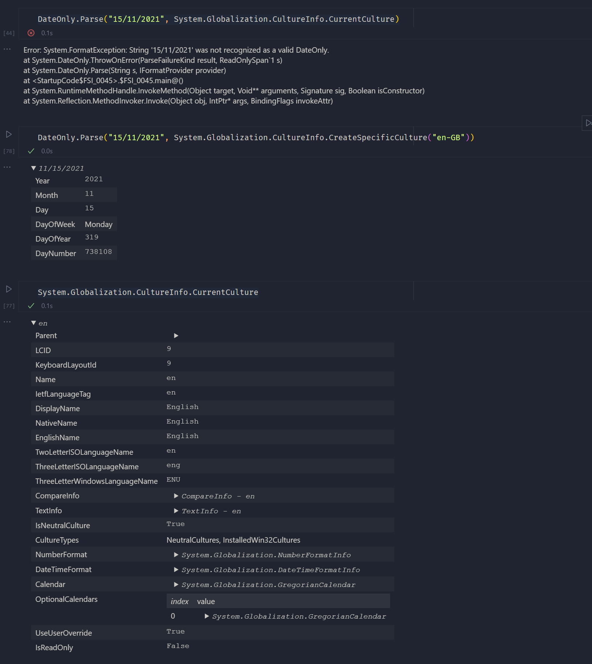
Task: Click the error icon on the failed cell
Action: tap(31, 33)
